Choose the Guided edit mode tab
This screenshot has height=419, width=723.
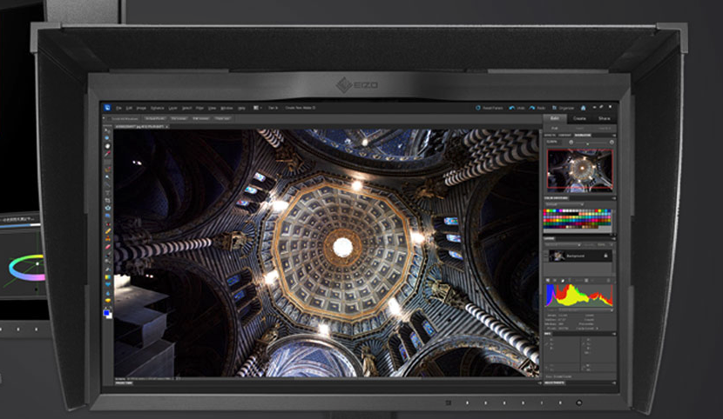(605, 129)
